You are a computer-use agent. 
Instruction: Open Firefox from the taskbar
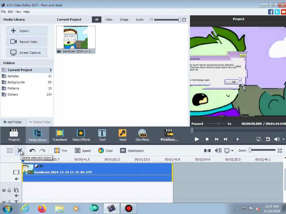(42, 208)
